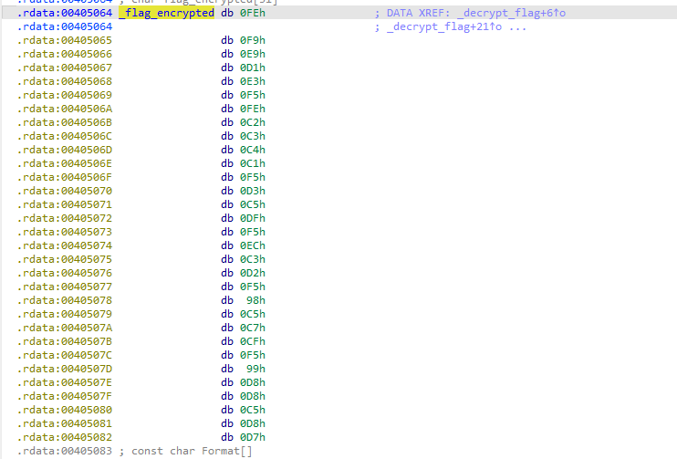Image resolution: width=677 pixels, height=459 pixels.
Task: Select address .rdata:0040507C
Action: click(65, 355)
